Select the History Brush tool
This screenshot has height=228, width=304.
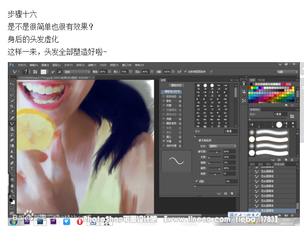click(12, 135)
